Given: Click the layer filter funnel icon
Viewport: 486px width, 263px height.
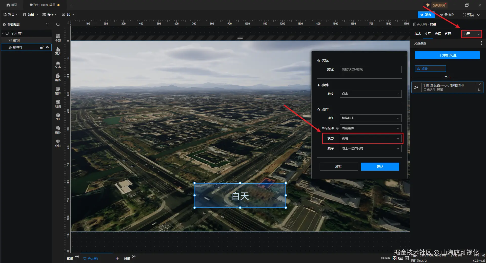Looking at the screenshot, I should tap(47, 25).
